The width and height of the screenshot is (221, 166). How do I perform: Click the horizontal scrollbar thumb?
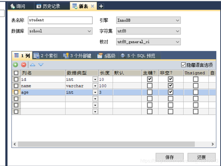point(106,144)
